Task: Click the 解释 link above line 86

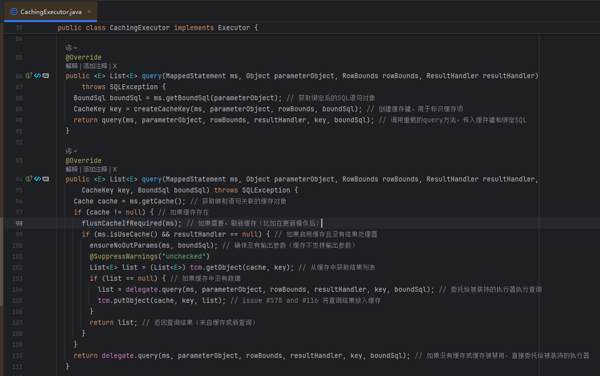Action: (72, 66)
